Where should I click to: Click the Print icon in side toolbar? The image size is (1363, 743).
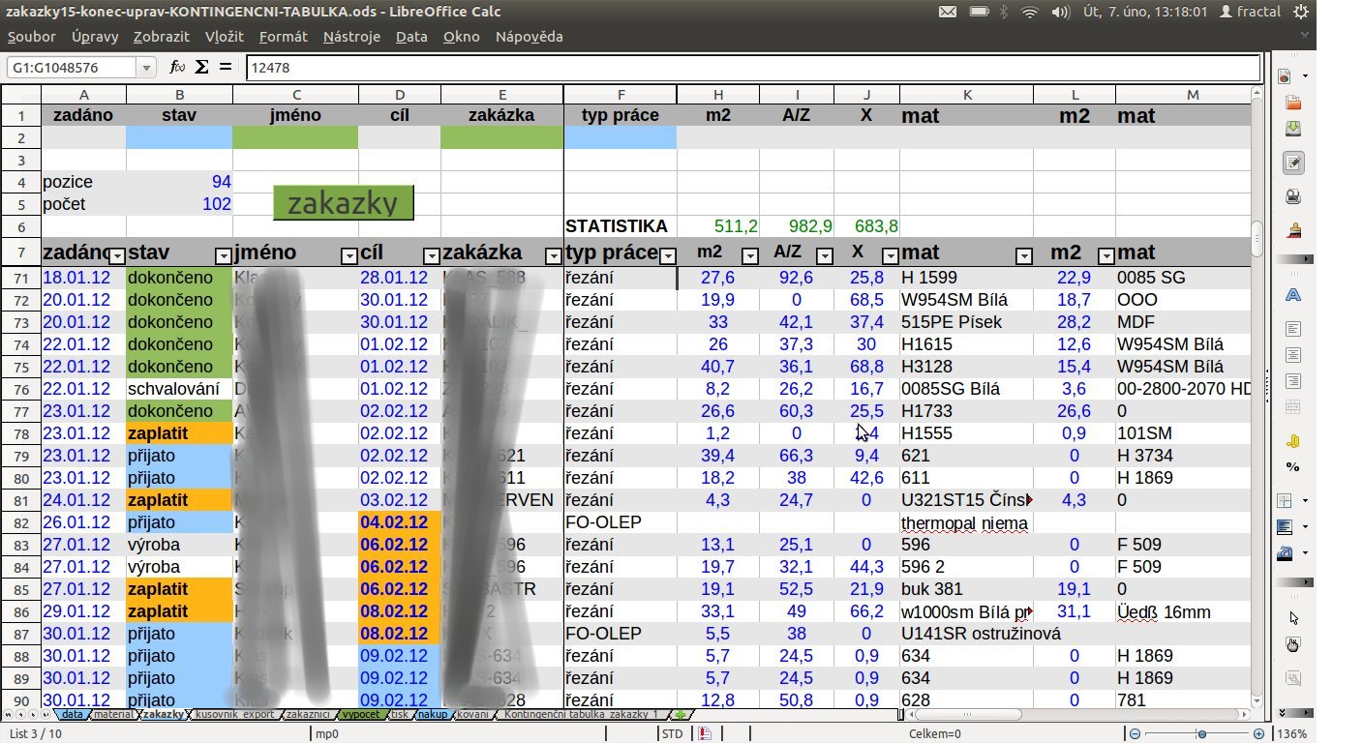[x=1292, y=197]
